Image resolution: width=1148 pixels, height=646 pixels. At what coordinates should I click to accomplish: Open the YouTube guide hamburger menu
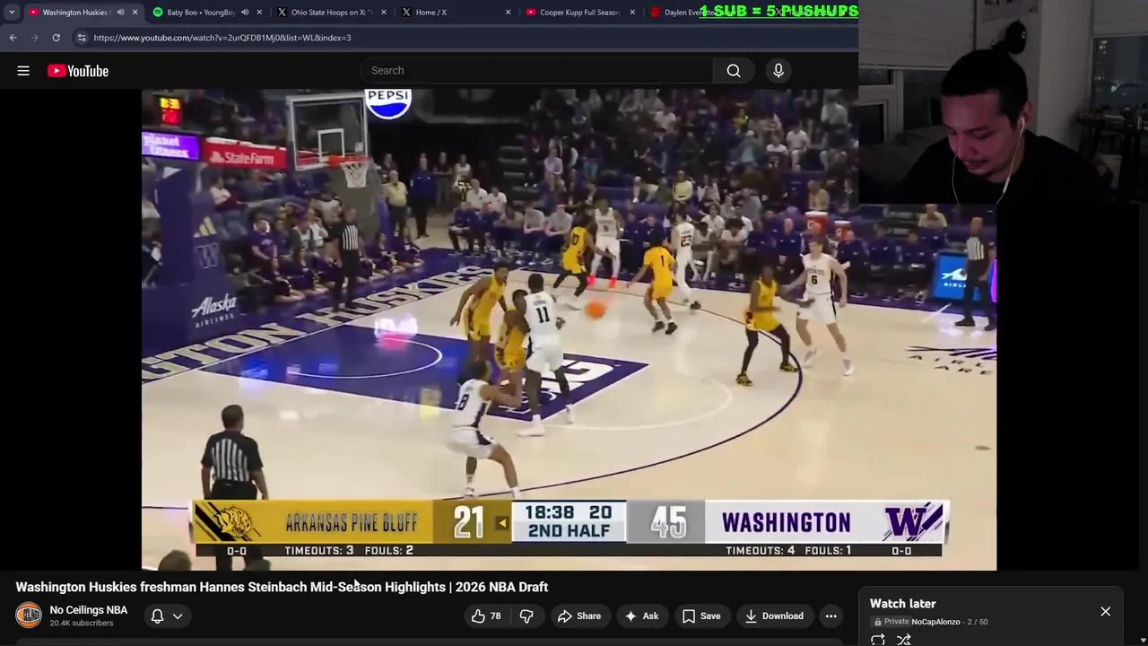[x=23, y=71]
